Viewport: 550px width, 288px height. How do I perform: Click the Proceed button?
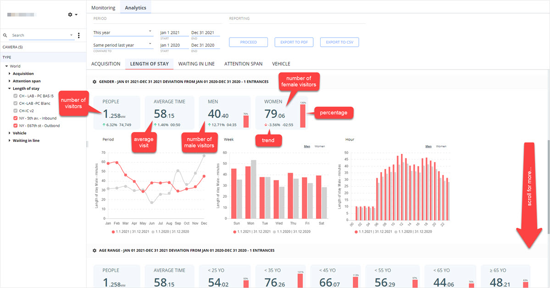tap(248, 42)
